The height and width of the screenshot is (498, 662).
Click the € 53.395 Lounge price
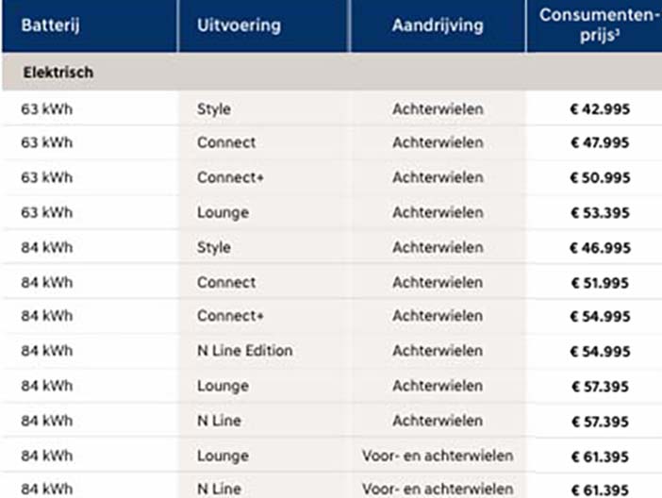[x=600, y=213]
